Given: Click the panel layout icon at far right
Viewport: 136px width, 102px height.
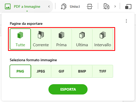Looking at the screenshot, I should point(128,6).
